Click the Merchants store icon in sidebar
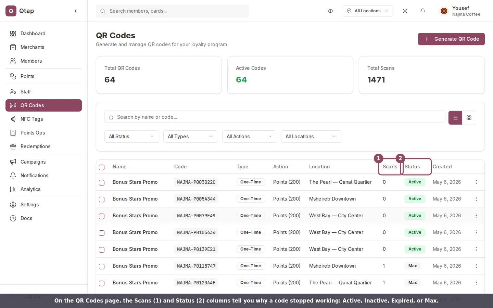The height and width of the screenshot is (308, 493). click(13, 47)
